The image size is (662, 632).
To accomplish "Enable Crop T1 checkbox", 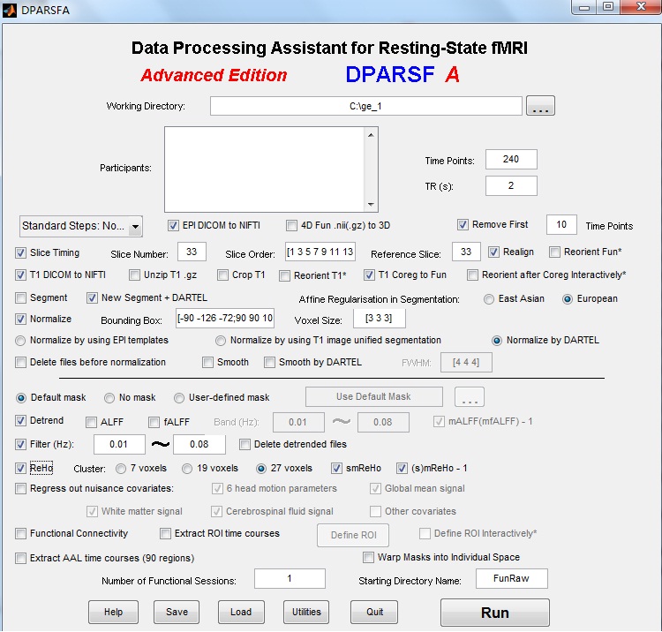I will pyautogui.click(x=222, y=275).
